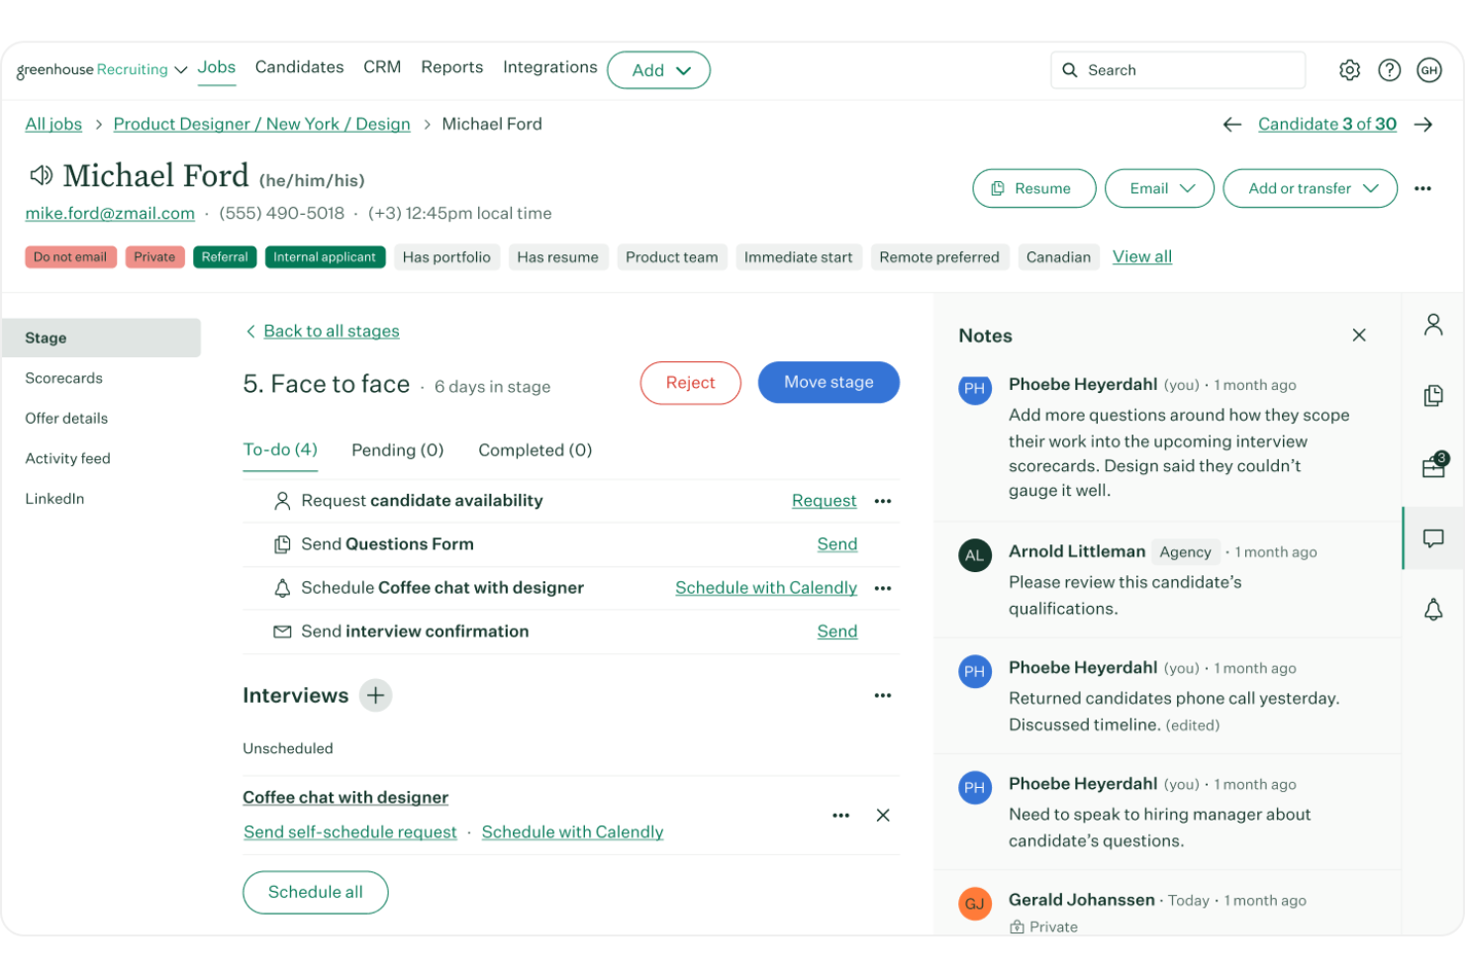This screenshot has height=977, width=1465.
Task: Open the documents panel from the right sidebar
Action: (x=1432, y=395)
